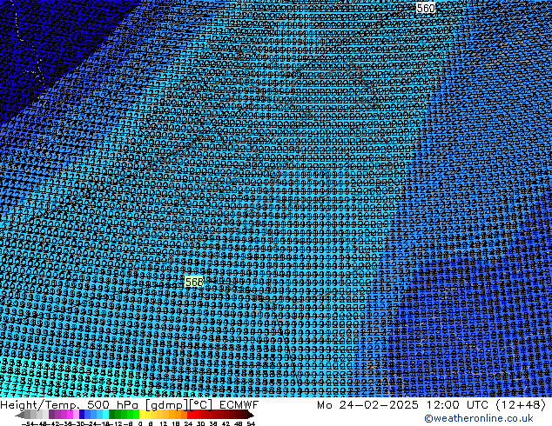The image size is (552, 426).
Task: Click the '24' legend scale value
Action: click(x=188, y=423)
